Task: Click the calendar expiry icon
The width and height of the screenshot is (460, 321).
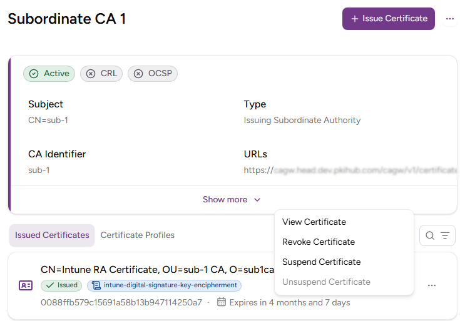Action: (x=221, y=302)
